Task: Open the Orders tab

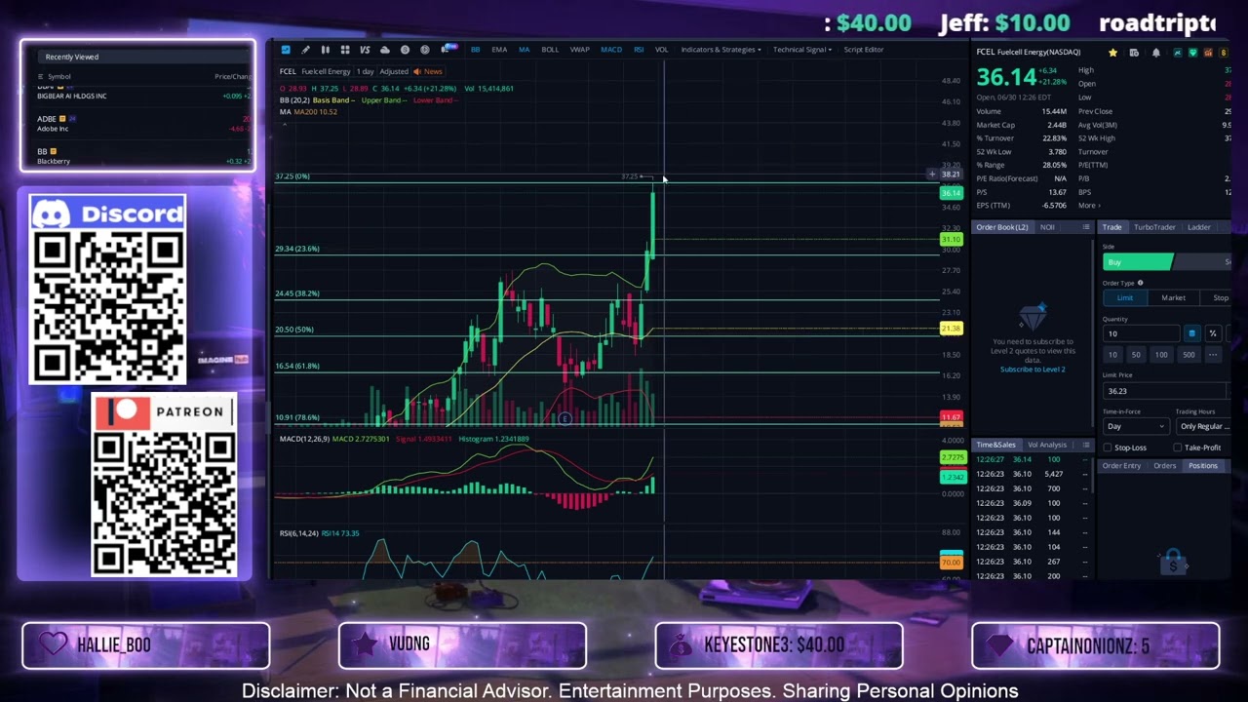Action: point(1164,466)
